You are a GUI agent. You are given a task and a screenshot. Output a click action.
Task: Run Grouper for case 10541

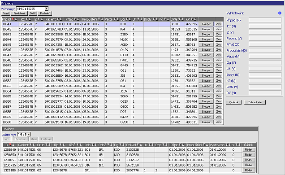(206, 24)
